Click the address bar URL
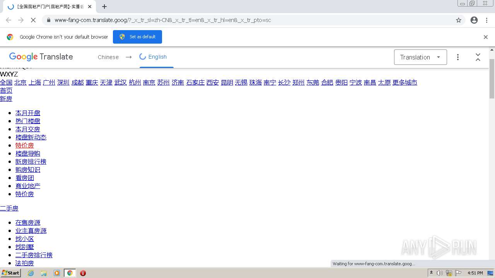The image size is (495, 278). (x=162, y=20)
